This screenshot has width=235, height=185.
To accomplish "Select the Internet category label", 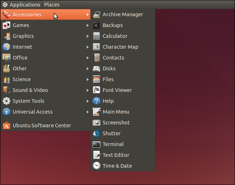I will click(x=22, y=47).
